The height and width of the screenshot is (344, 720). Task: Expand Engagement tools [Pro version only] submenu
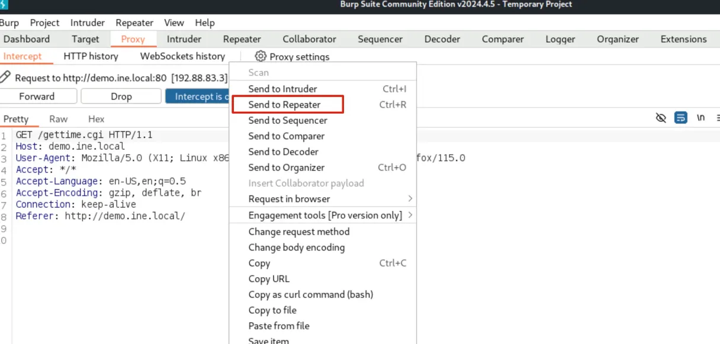(323, 216)
